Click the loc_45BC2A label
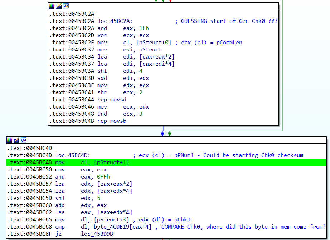330x240 pixels. coord(117,21)
